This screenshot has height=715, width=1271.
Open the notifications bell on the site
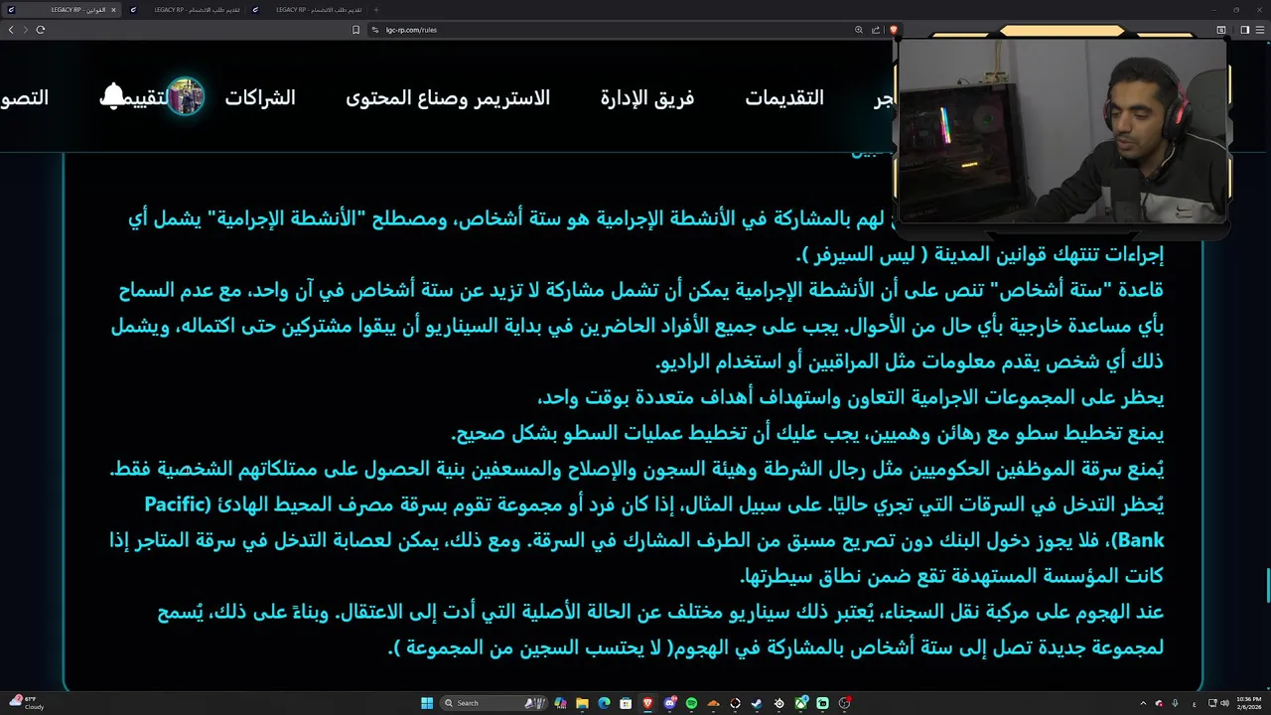(x=113, y=96)
